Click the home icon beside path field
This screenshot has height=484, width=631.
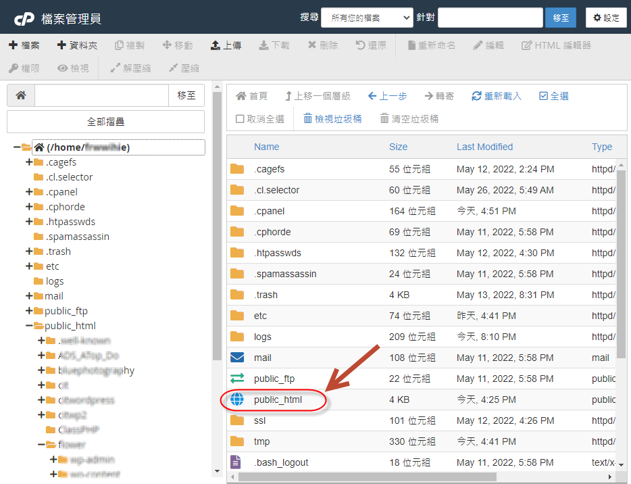[x=21, y=96]
